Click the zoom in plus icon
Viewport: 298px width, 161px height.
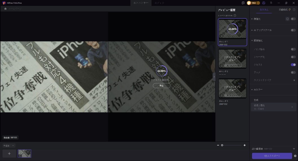tap(245, 145)
